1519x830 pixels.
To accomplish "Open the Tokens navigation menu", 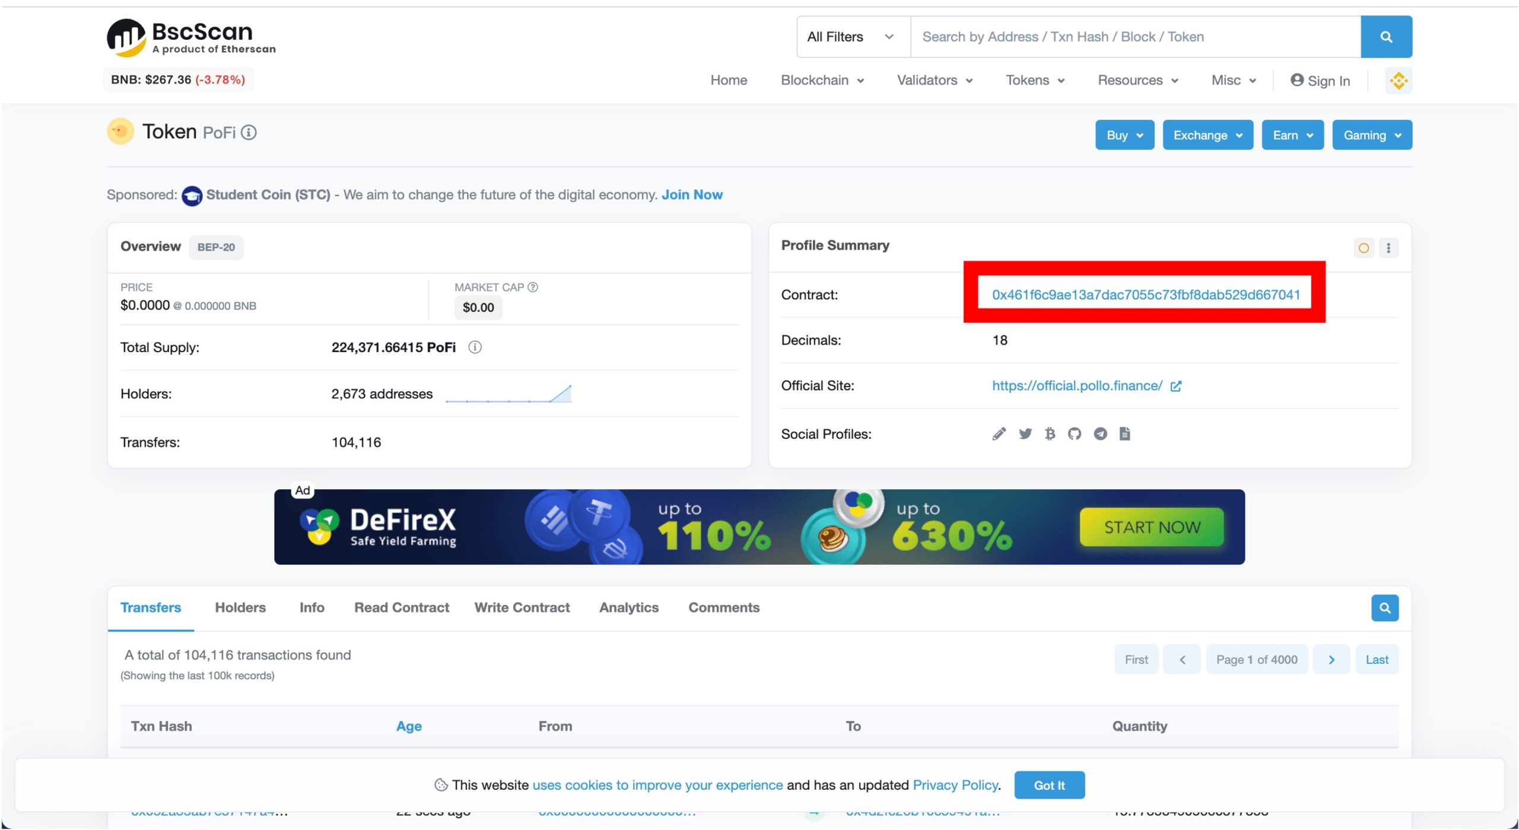I will point(1034,81).
